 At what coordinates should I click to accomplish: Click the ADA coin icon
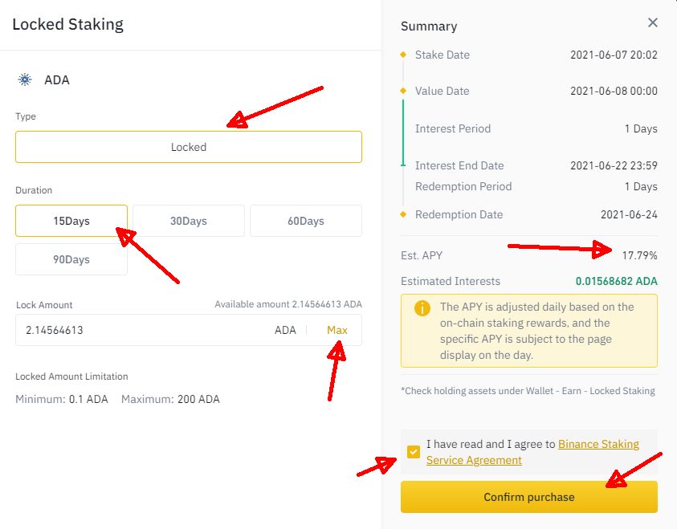(25, 79)
